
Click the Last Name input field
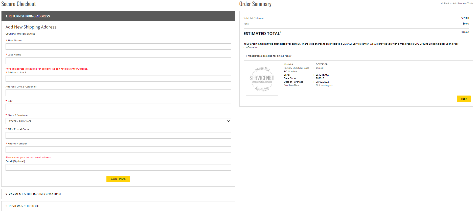tap(118, 61)
